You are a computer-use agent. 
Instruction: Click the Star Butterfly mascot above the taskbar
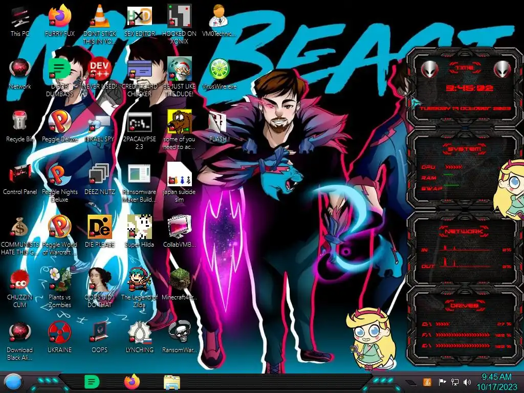pyautogui.click(x=370, y=338)
